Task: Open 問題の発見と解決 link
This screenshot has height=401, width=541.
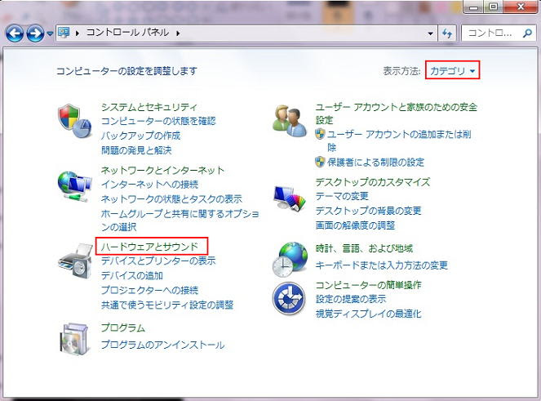Action: [x=136, y=150]
